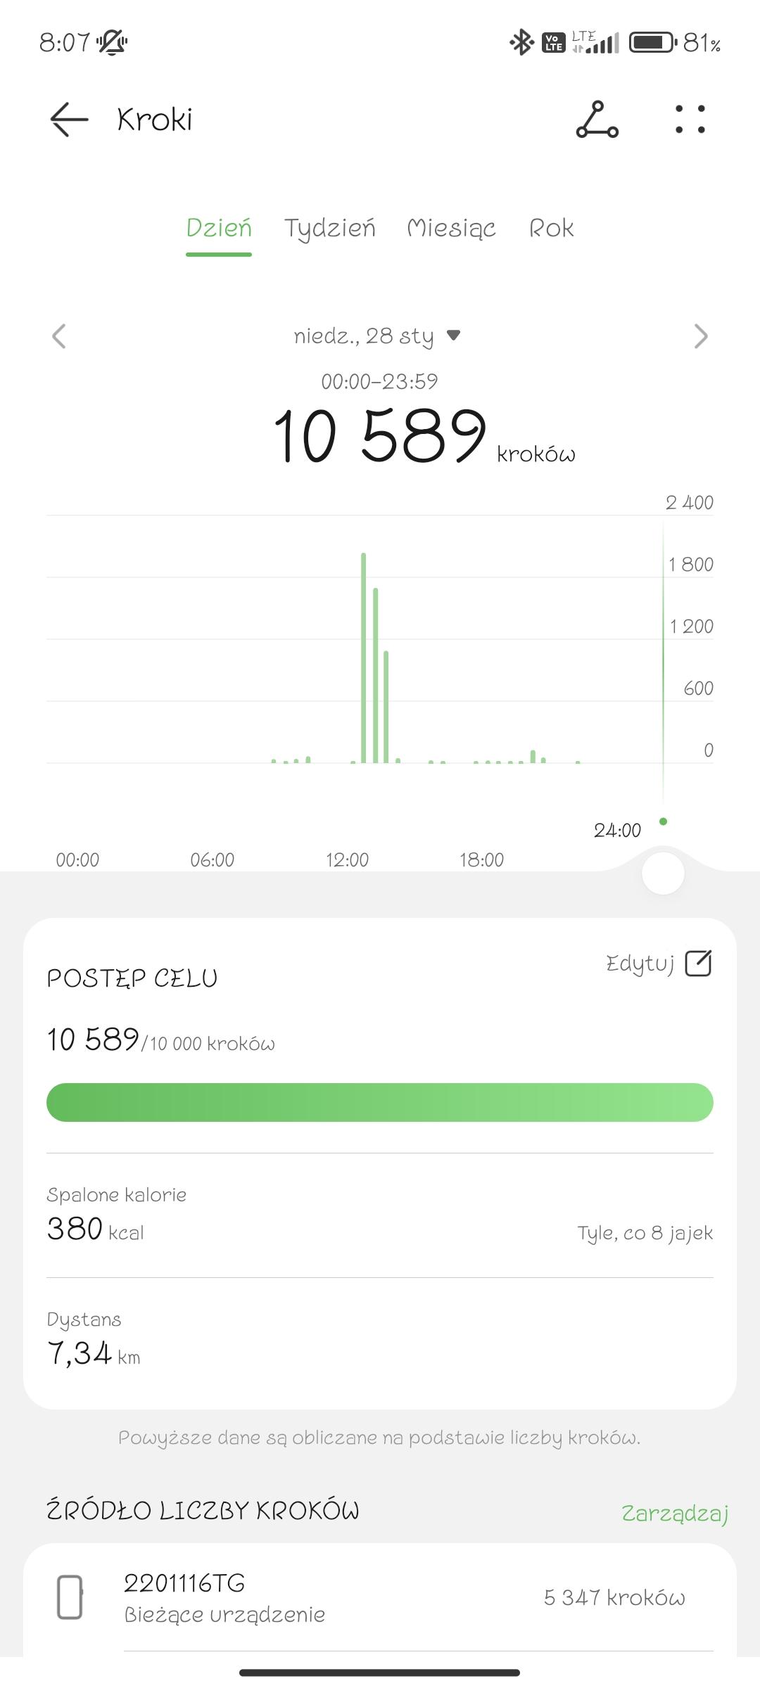Switch to the Miesiąc tab
This screenshot has width=760, height=1688.
tap(451, 228)
